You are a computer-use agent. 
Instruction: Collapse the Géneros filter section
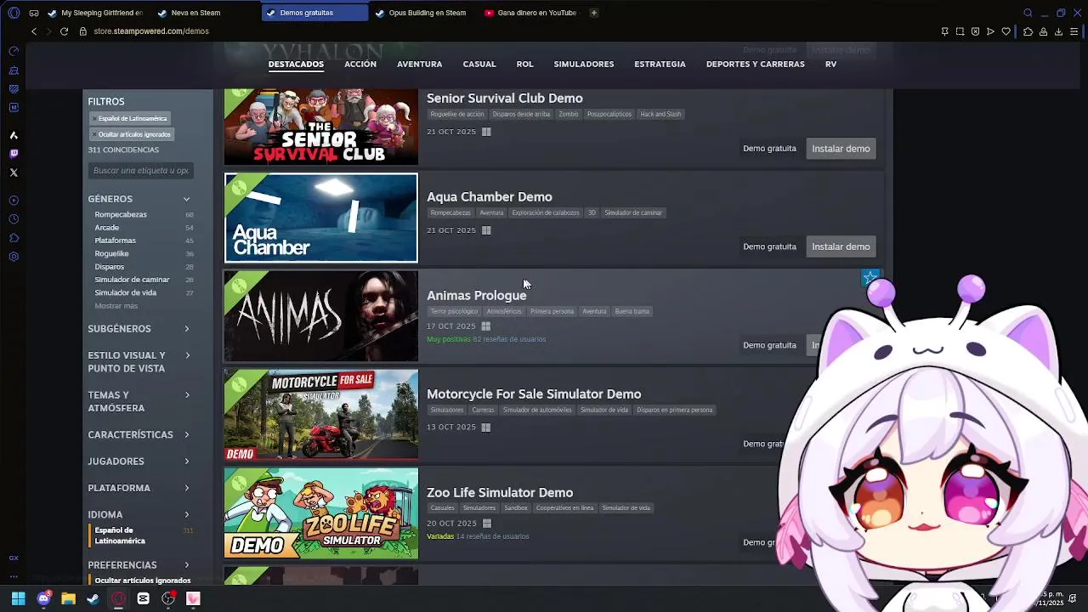click(140, 199)
